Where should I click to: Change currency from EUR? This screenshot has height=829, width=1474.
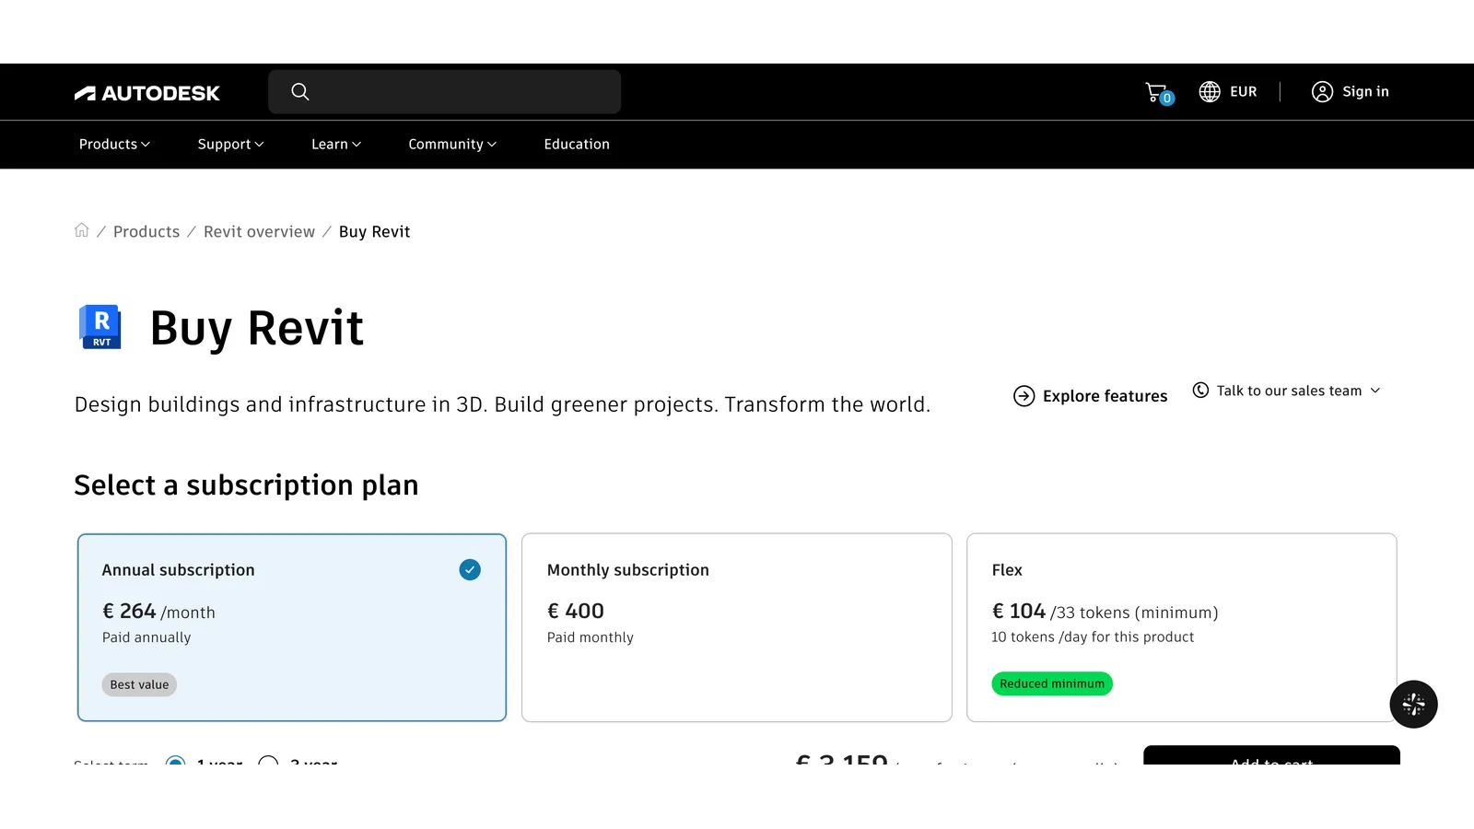point(1228,91)
